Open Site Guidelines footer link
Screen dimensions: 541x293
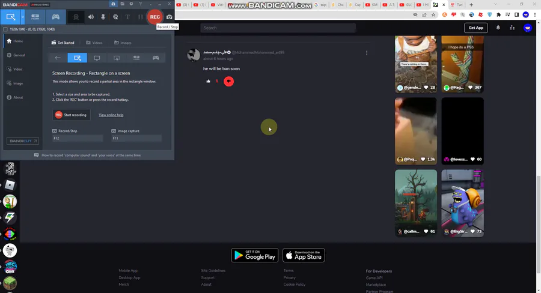(213, 271)
